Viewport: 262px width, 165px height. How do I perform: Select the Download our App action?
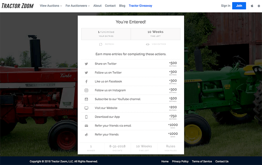point(131,117)
